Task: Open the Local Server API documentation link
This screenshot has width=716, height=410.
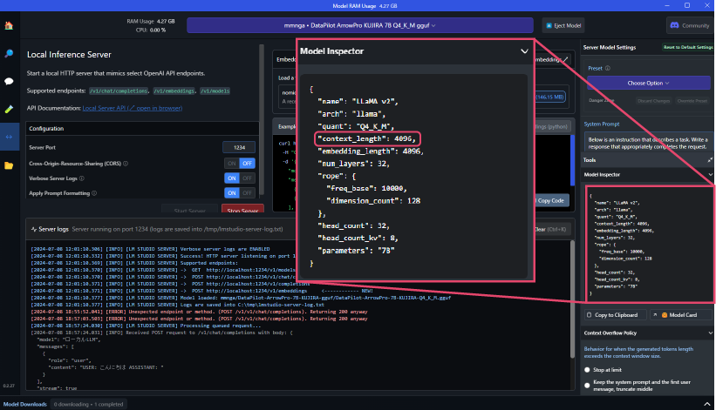Action: (x=132, y=108)
